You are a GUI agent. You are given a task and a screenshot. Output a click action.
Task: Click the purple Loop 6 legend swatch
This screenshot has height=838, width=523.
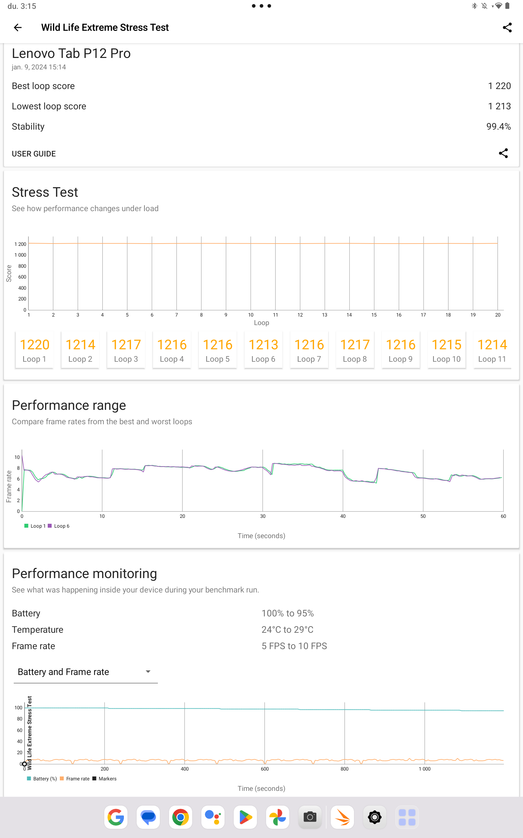click(x=50, y=526)
